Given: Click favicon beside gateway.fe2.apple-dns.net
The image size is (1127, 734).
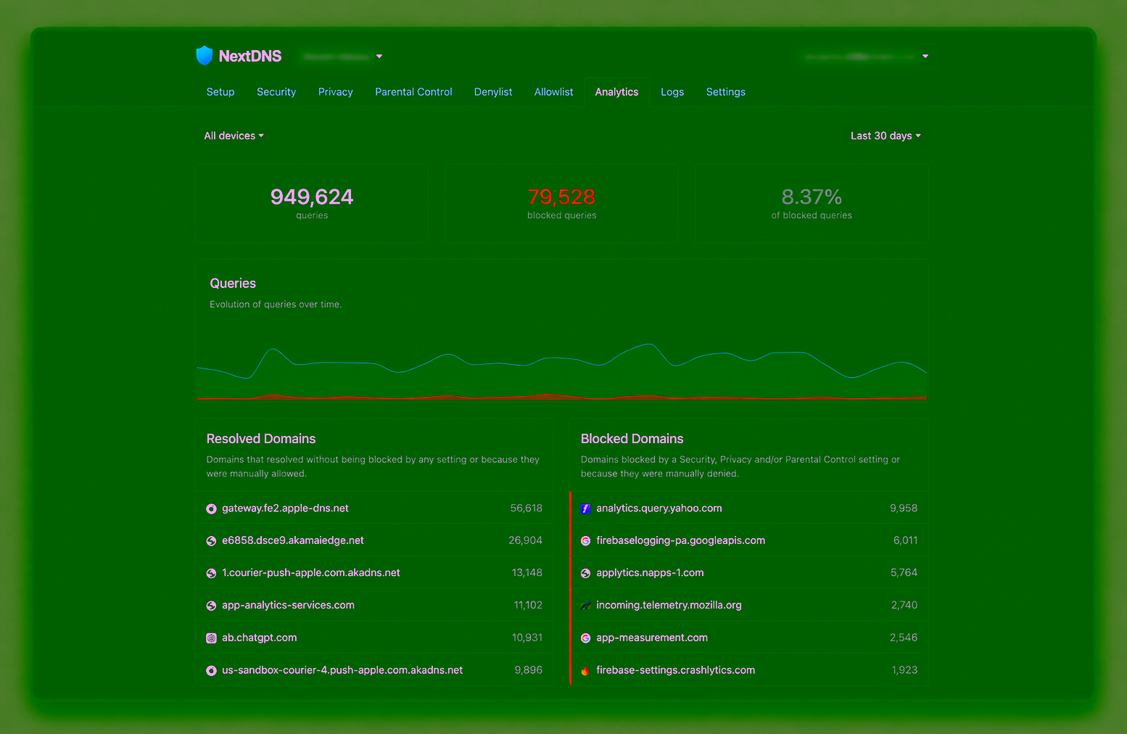Looking at the screenshot, I should [x=211, y=509].
